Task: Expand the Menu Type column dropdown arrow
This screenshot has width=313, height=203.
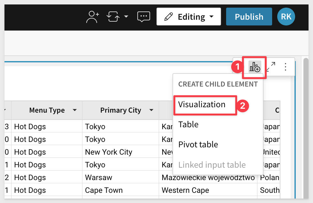Action: pyautogui.click(x=75, y=110)
